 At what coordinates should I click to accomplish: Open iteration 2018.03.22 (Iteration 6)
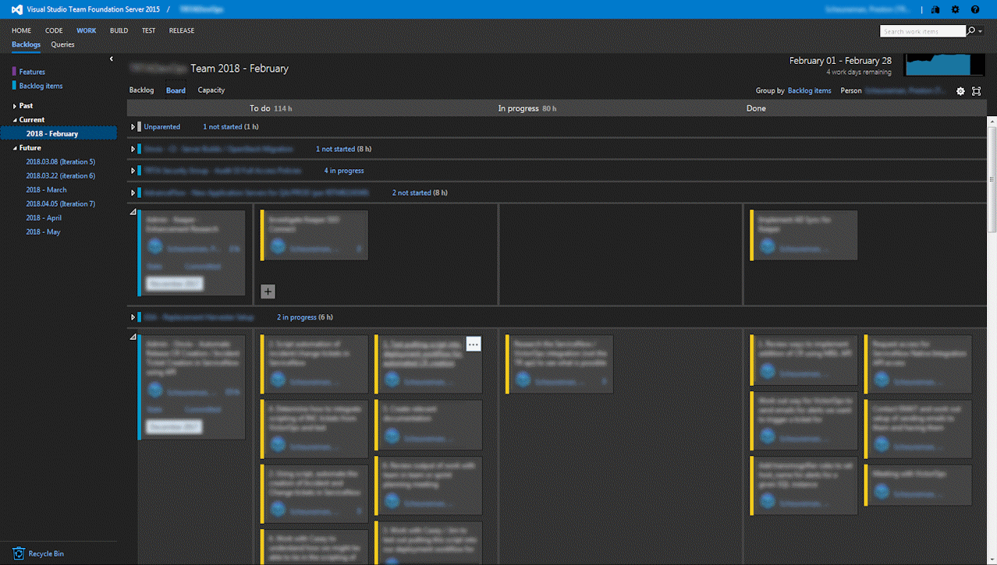click(60, 176)
